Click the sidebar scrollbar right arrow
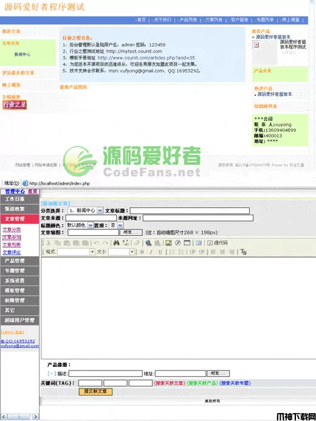The height and width of the screenshot is (421, 316). click(x=35, y=417)
